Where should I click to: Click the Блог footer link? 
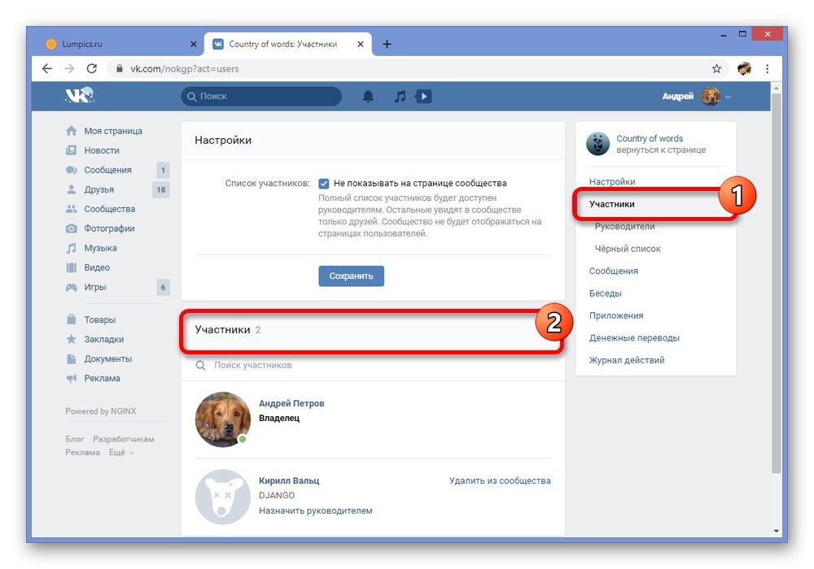[74, 439]
